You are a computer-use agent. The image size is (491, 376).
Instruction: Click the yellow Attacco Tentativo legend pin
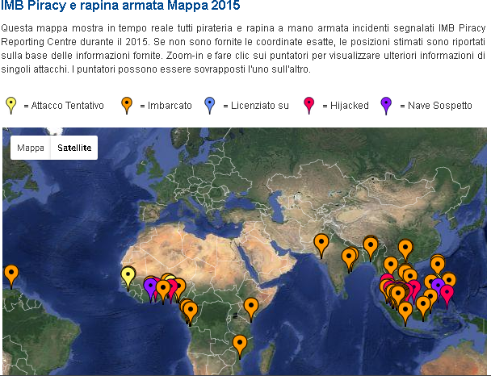(11, 106)
